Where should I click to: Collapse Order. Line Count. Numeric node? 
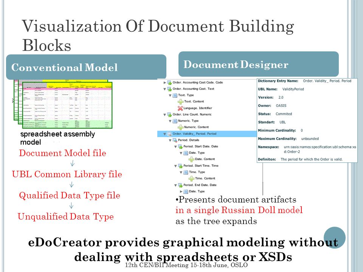(164, 115)
